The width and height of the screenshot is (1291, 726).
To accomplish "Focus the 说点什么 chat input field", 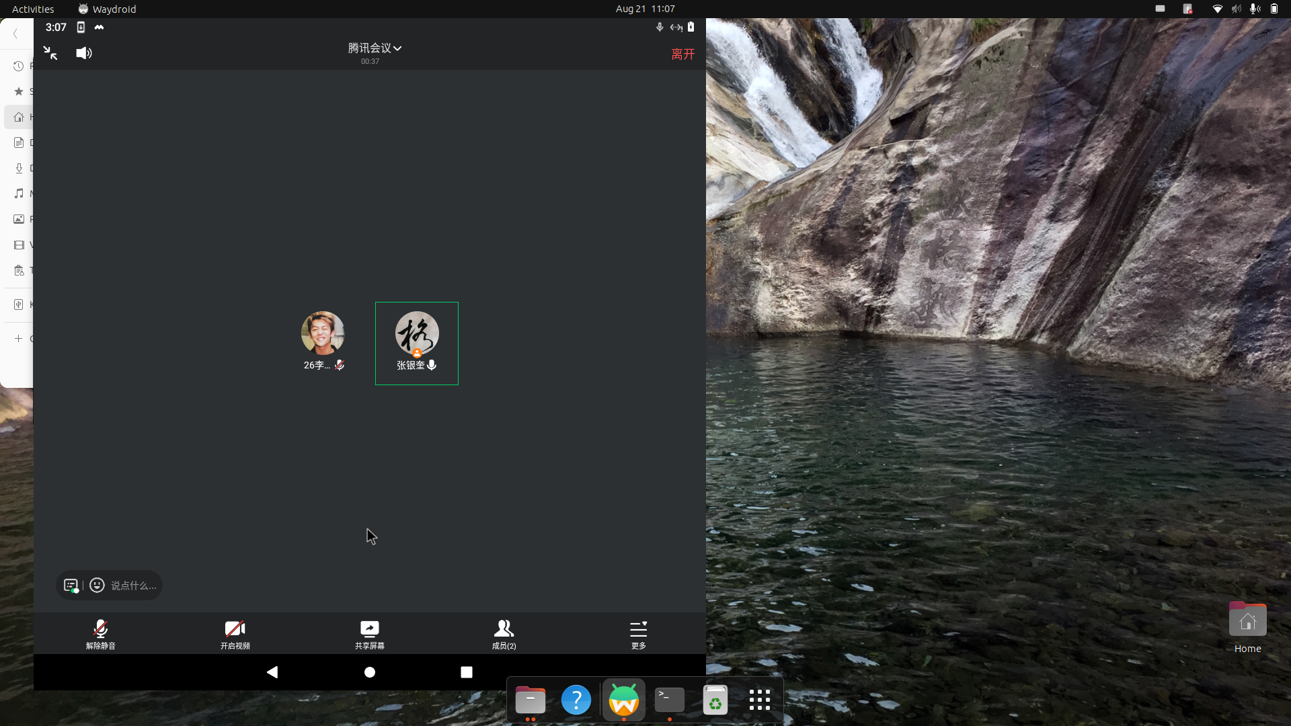I will [134, 586].
